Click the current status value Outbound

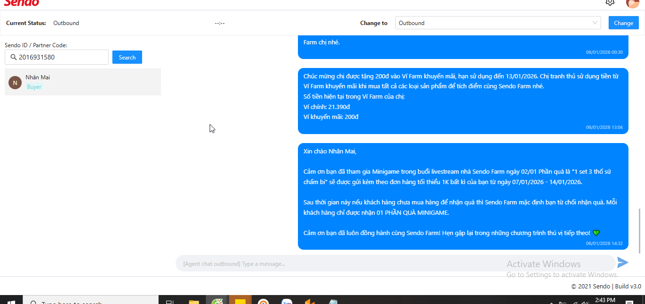pyautogui.click(x=66, y=23)
